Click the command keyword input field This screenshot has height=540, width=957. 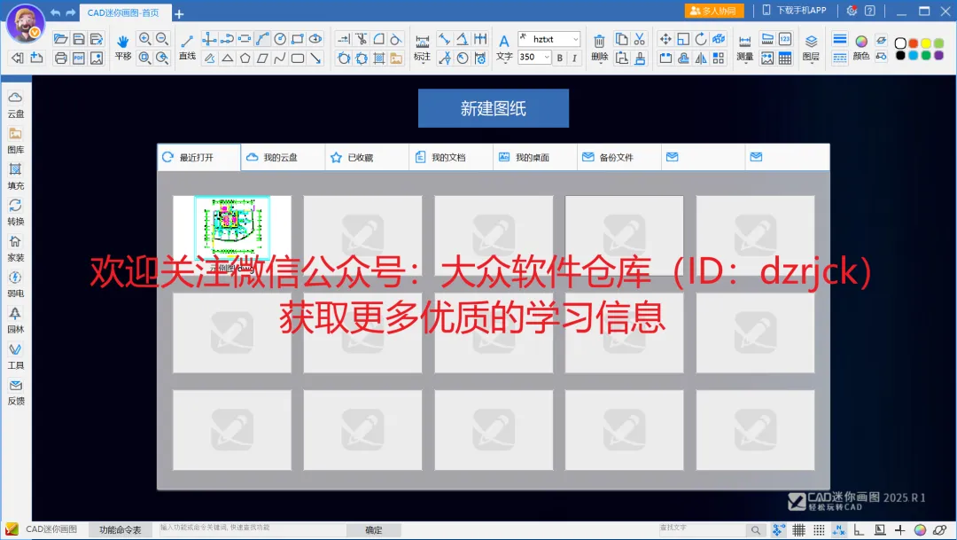[252, 529]
